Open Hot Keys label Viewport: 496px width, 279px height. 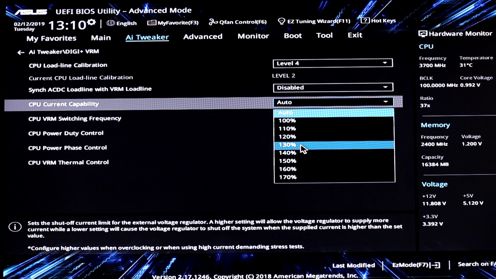[383, 21]
